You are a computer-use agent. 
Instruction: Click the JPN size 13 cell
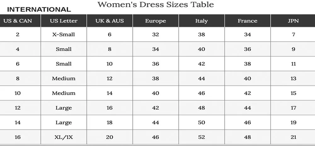[x=293, y=78]
